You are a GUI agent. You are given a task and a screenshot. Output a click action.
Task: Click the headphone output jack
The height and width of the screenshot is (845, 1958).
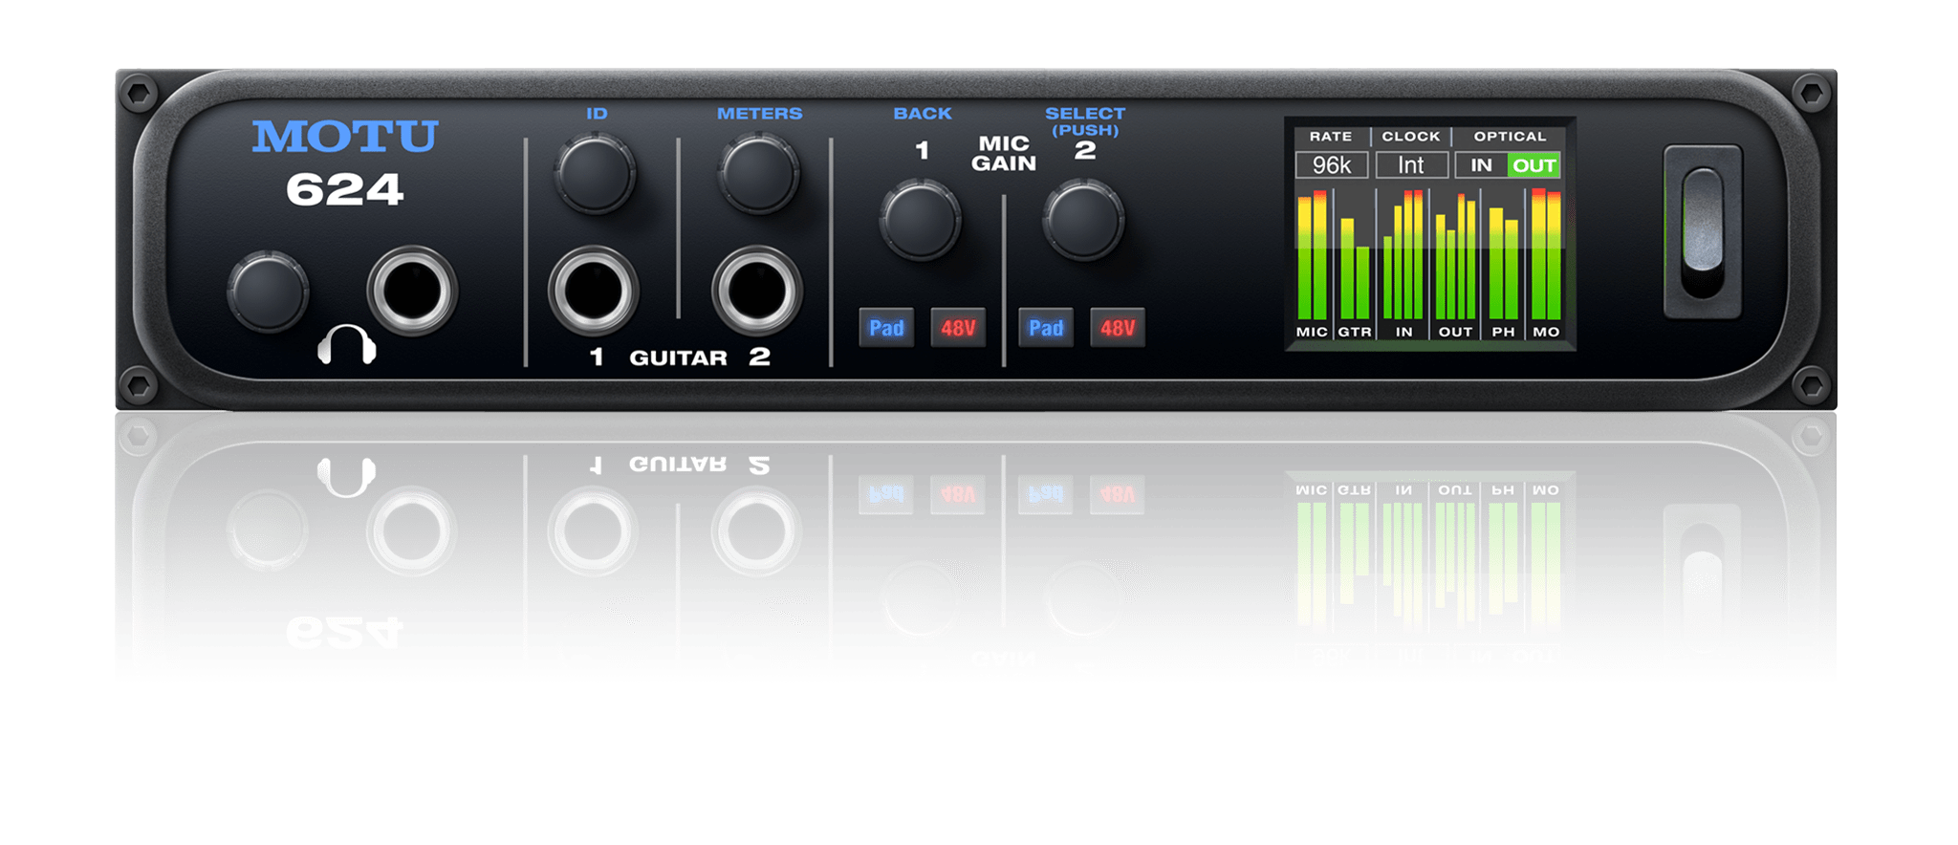412,290
